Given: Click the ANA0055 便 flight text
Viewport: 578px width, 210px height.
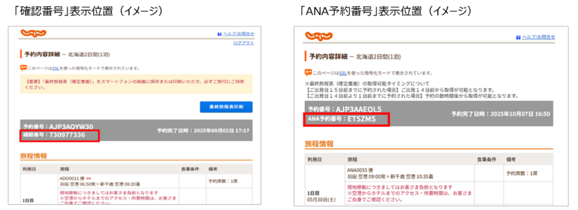Looking at the screenshot, I should [359, 171].
